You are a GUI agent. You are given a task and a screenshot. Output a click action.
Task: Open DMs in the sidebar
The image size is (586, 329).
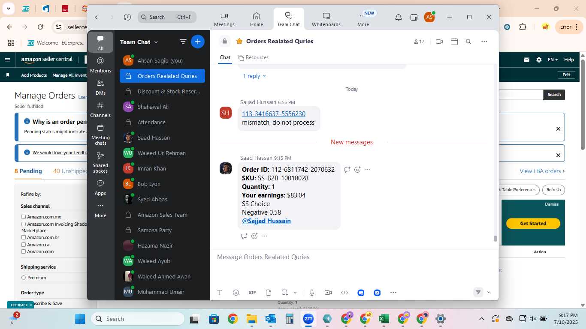101,87
